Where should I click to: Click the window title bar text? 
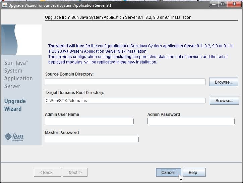60,5
